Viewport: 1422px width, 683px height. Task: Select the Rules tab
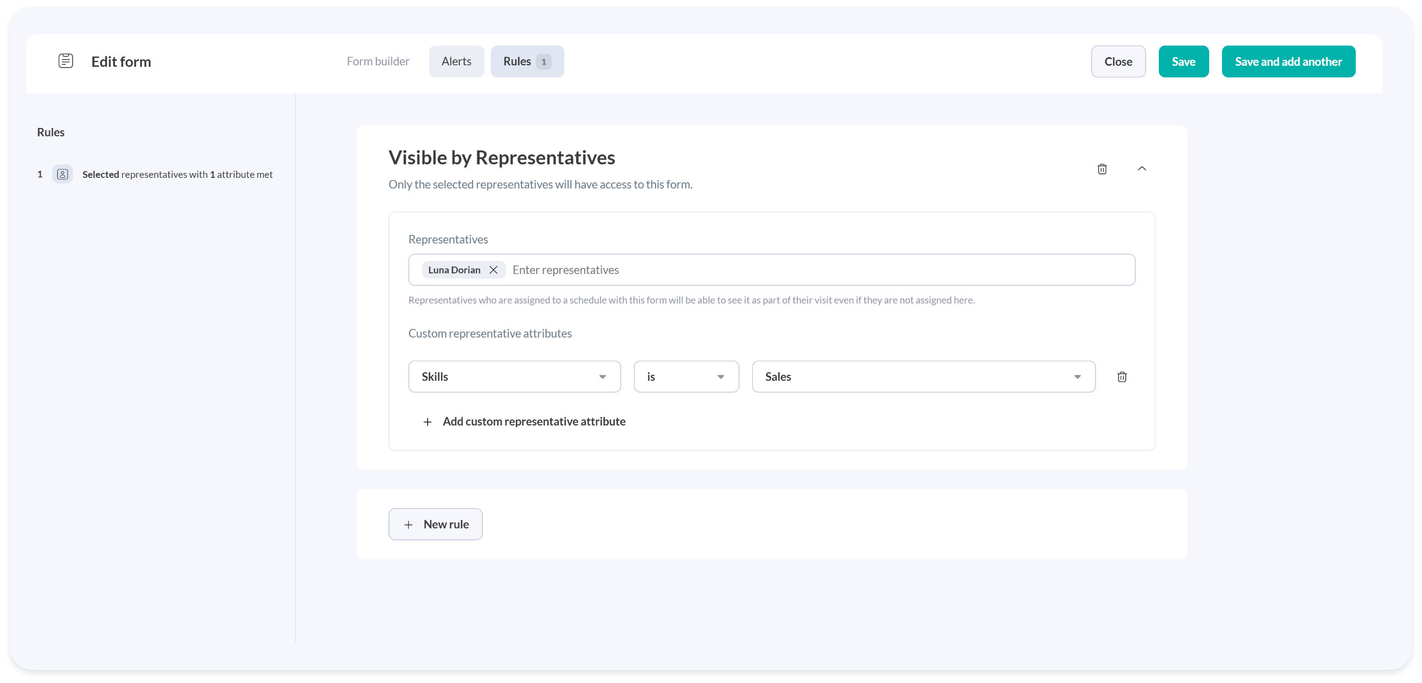pyautogui.click(x=526, y=61)
